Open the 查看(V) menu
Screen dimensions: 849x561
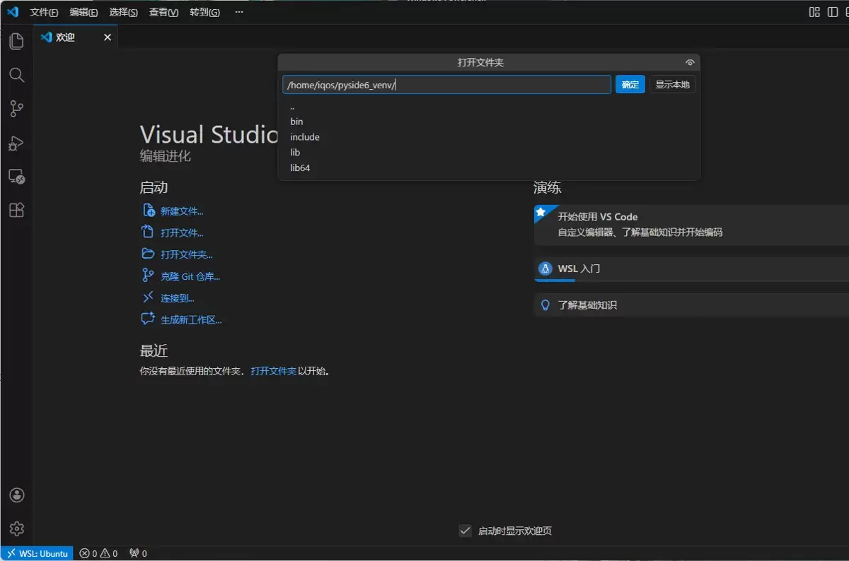(x=163, y=12)
